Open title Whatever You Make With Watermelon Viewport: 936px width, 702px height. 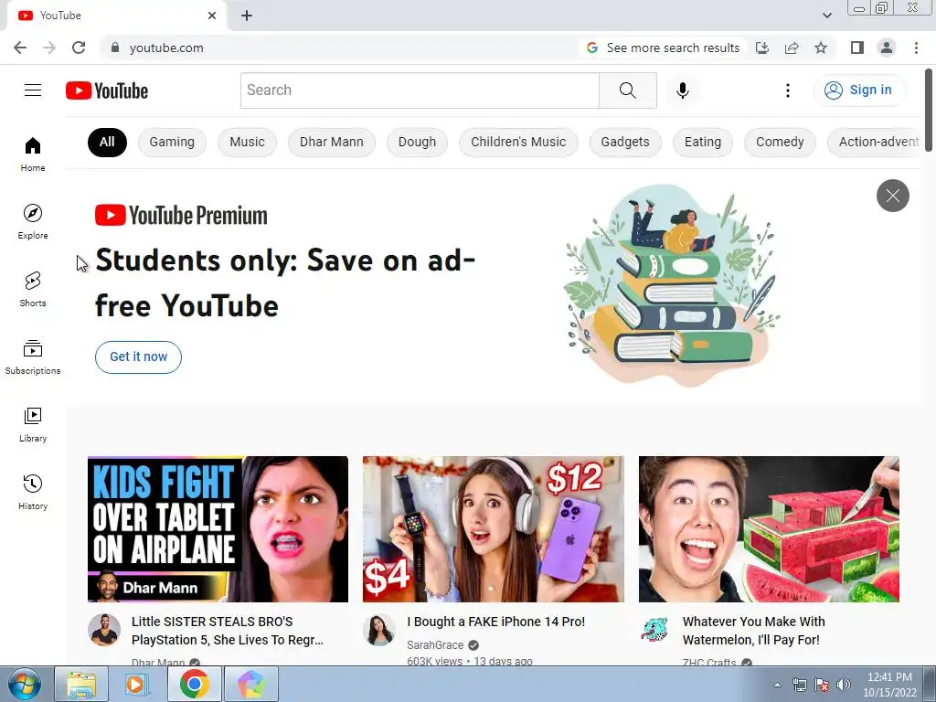pyautogui.click(x=754, y=631)
